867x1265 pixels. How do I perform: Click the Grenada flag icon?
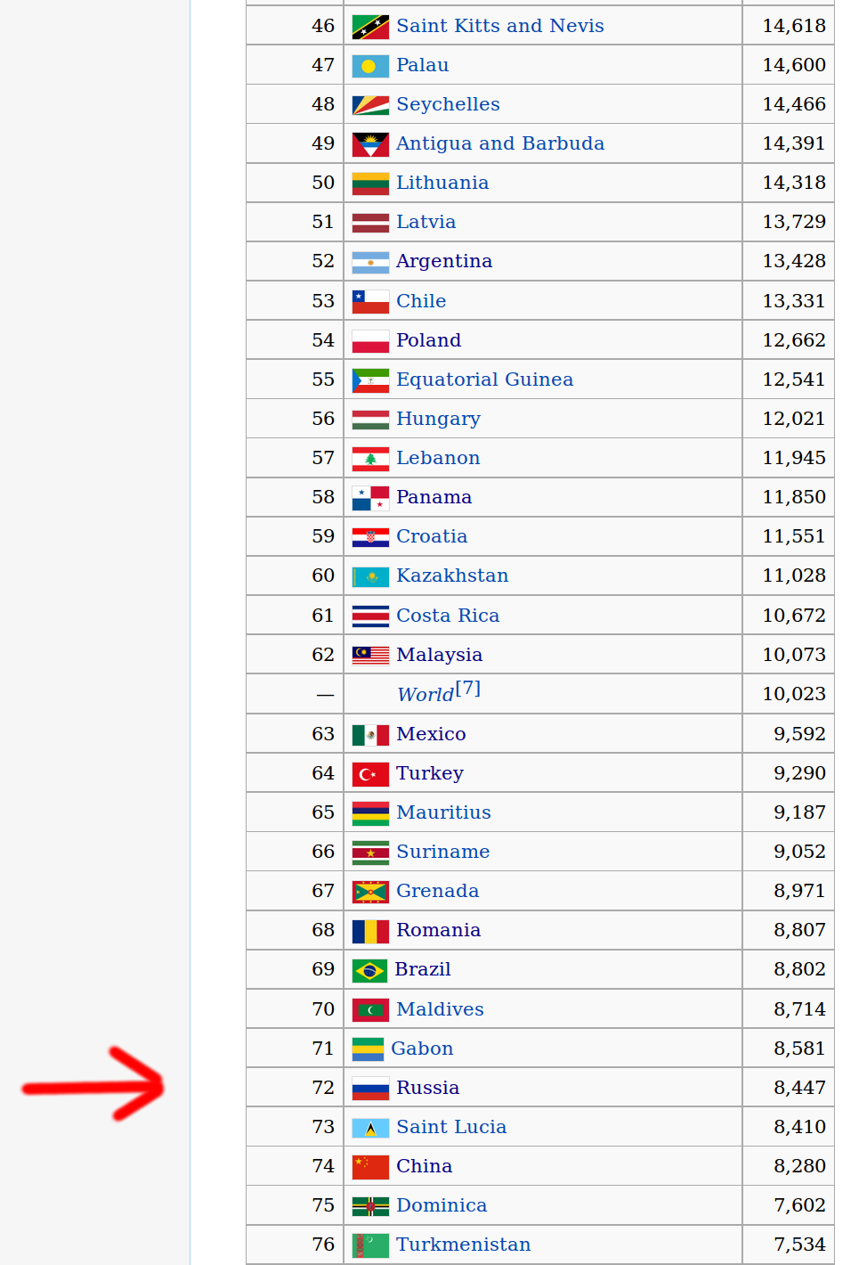pyautogui.click(x=370, y=893)
